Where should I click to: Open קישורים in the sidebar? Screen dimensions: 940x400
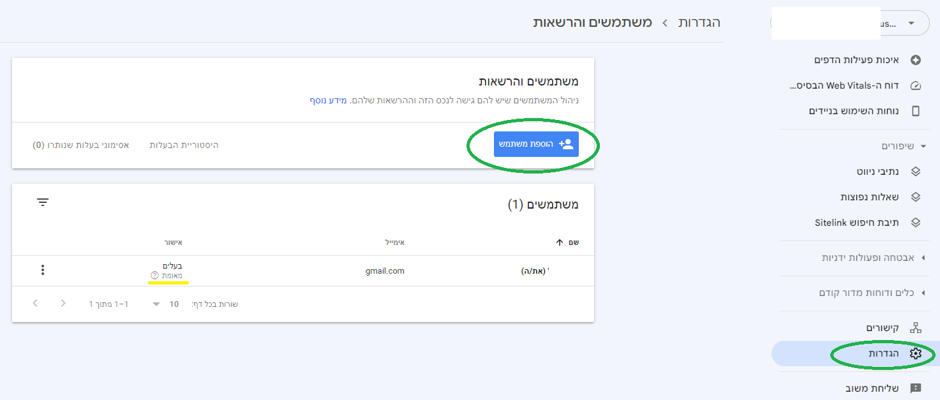856,328
